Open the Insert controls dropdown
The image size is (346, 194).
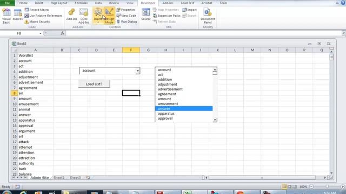(98, 16)
